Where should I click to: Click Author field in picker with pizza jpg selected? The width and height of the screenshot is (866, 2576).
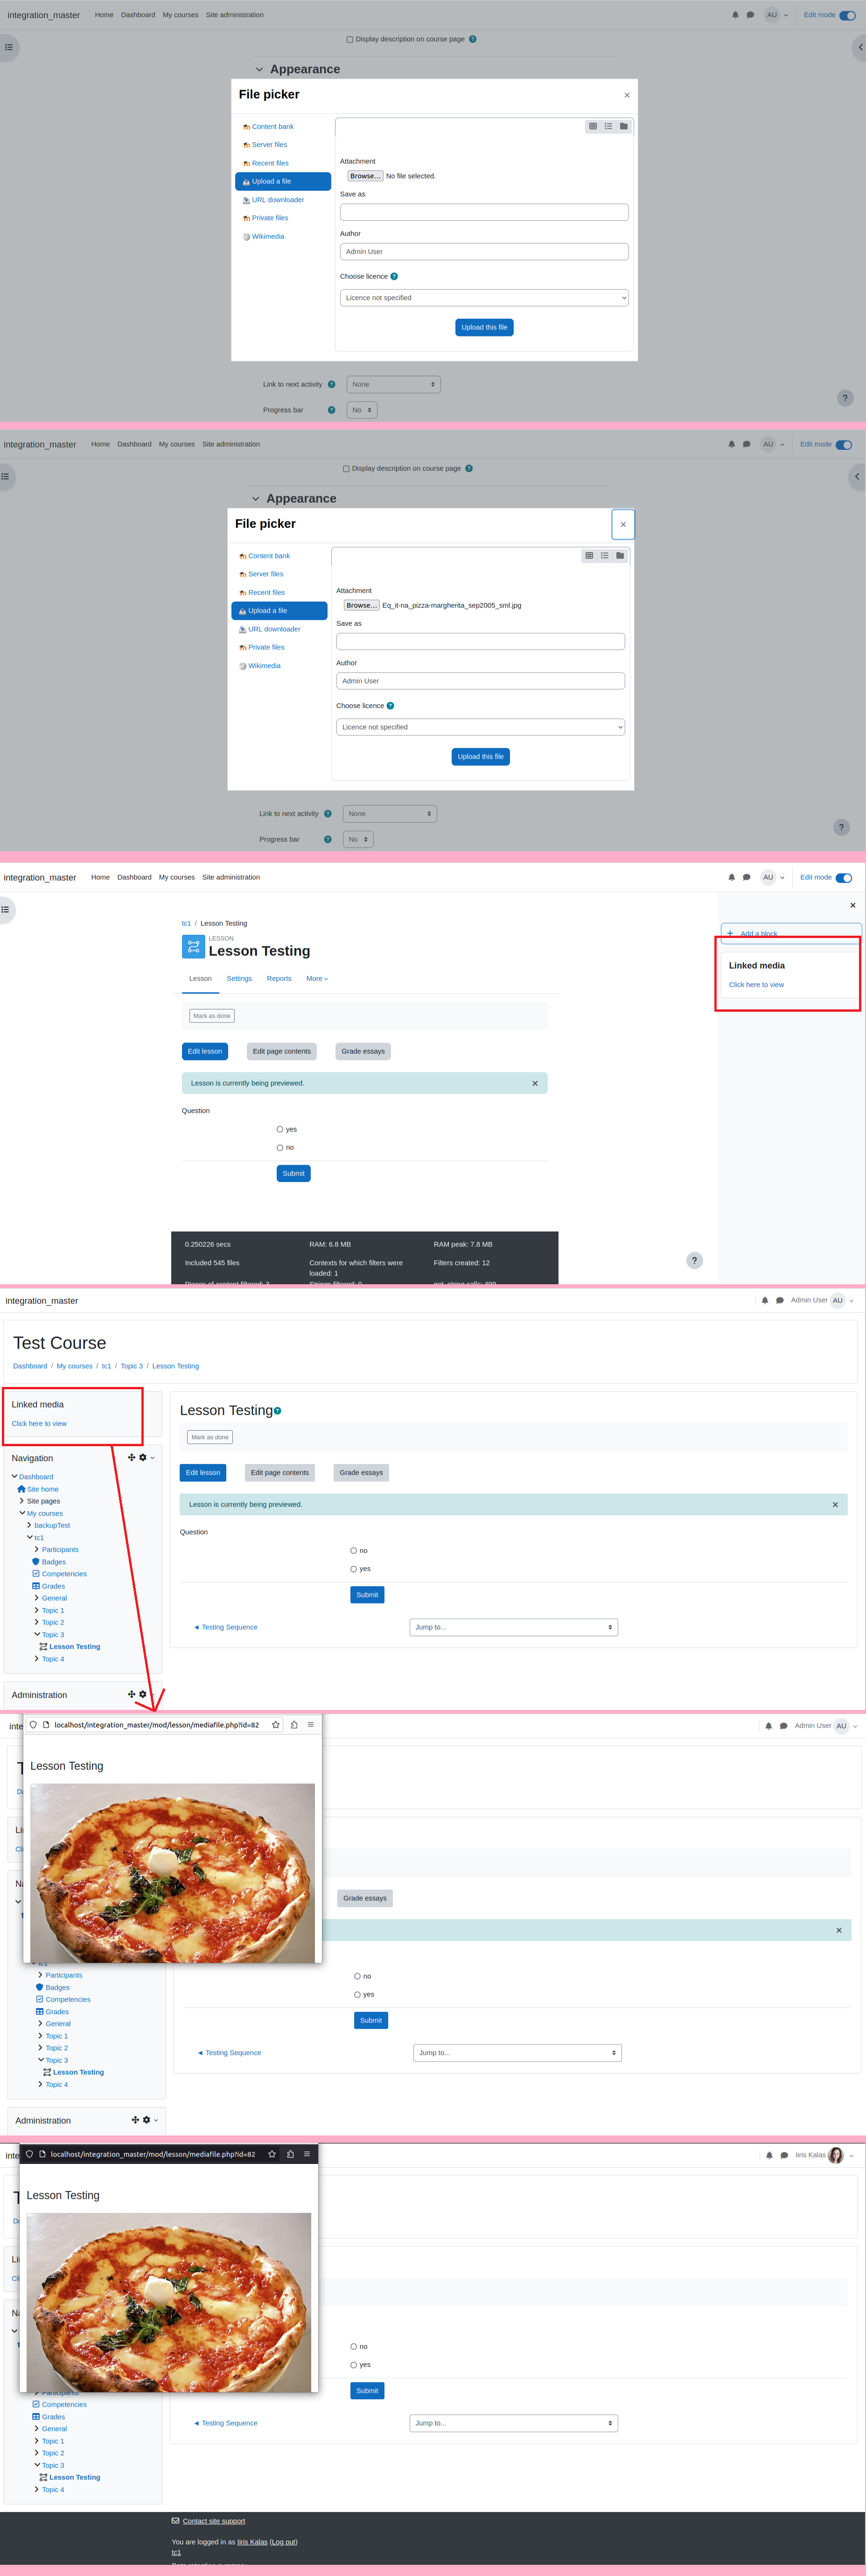point(480,681)
